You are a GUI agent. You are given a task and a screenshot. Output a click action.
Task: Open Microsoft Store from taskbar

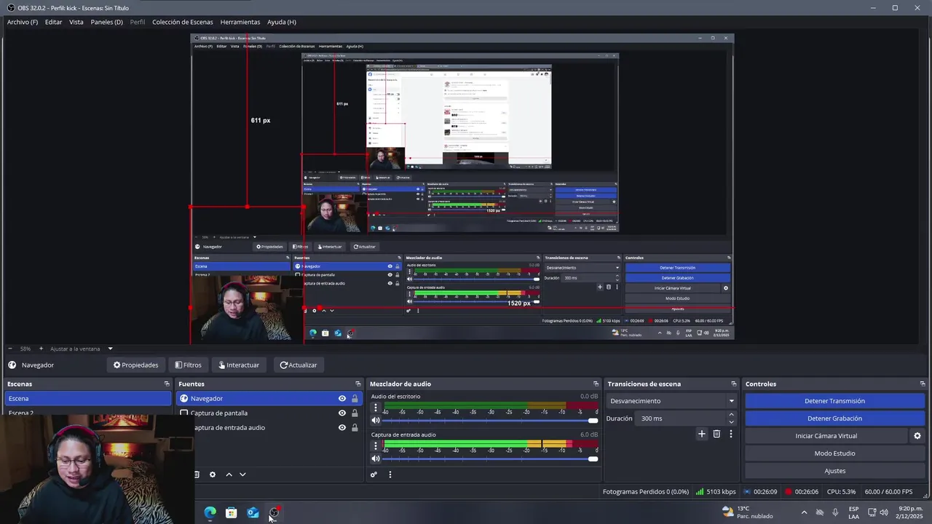click(232, 512)
